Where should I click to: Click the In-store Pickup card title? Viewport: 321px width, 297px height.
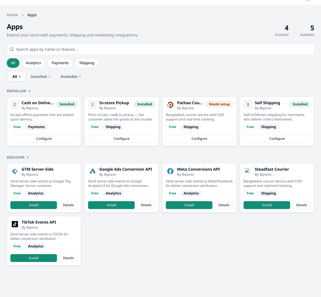114,103
